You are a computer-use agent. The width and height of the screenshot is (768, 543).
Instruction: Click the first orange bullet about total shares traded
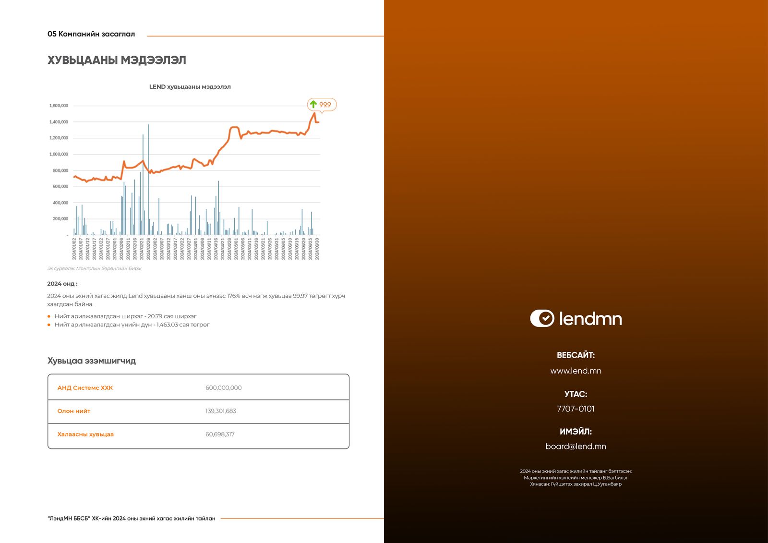(x=49, y=316)
